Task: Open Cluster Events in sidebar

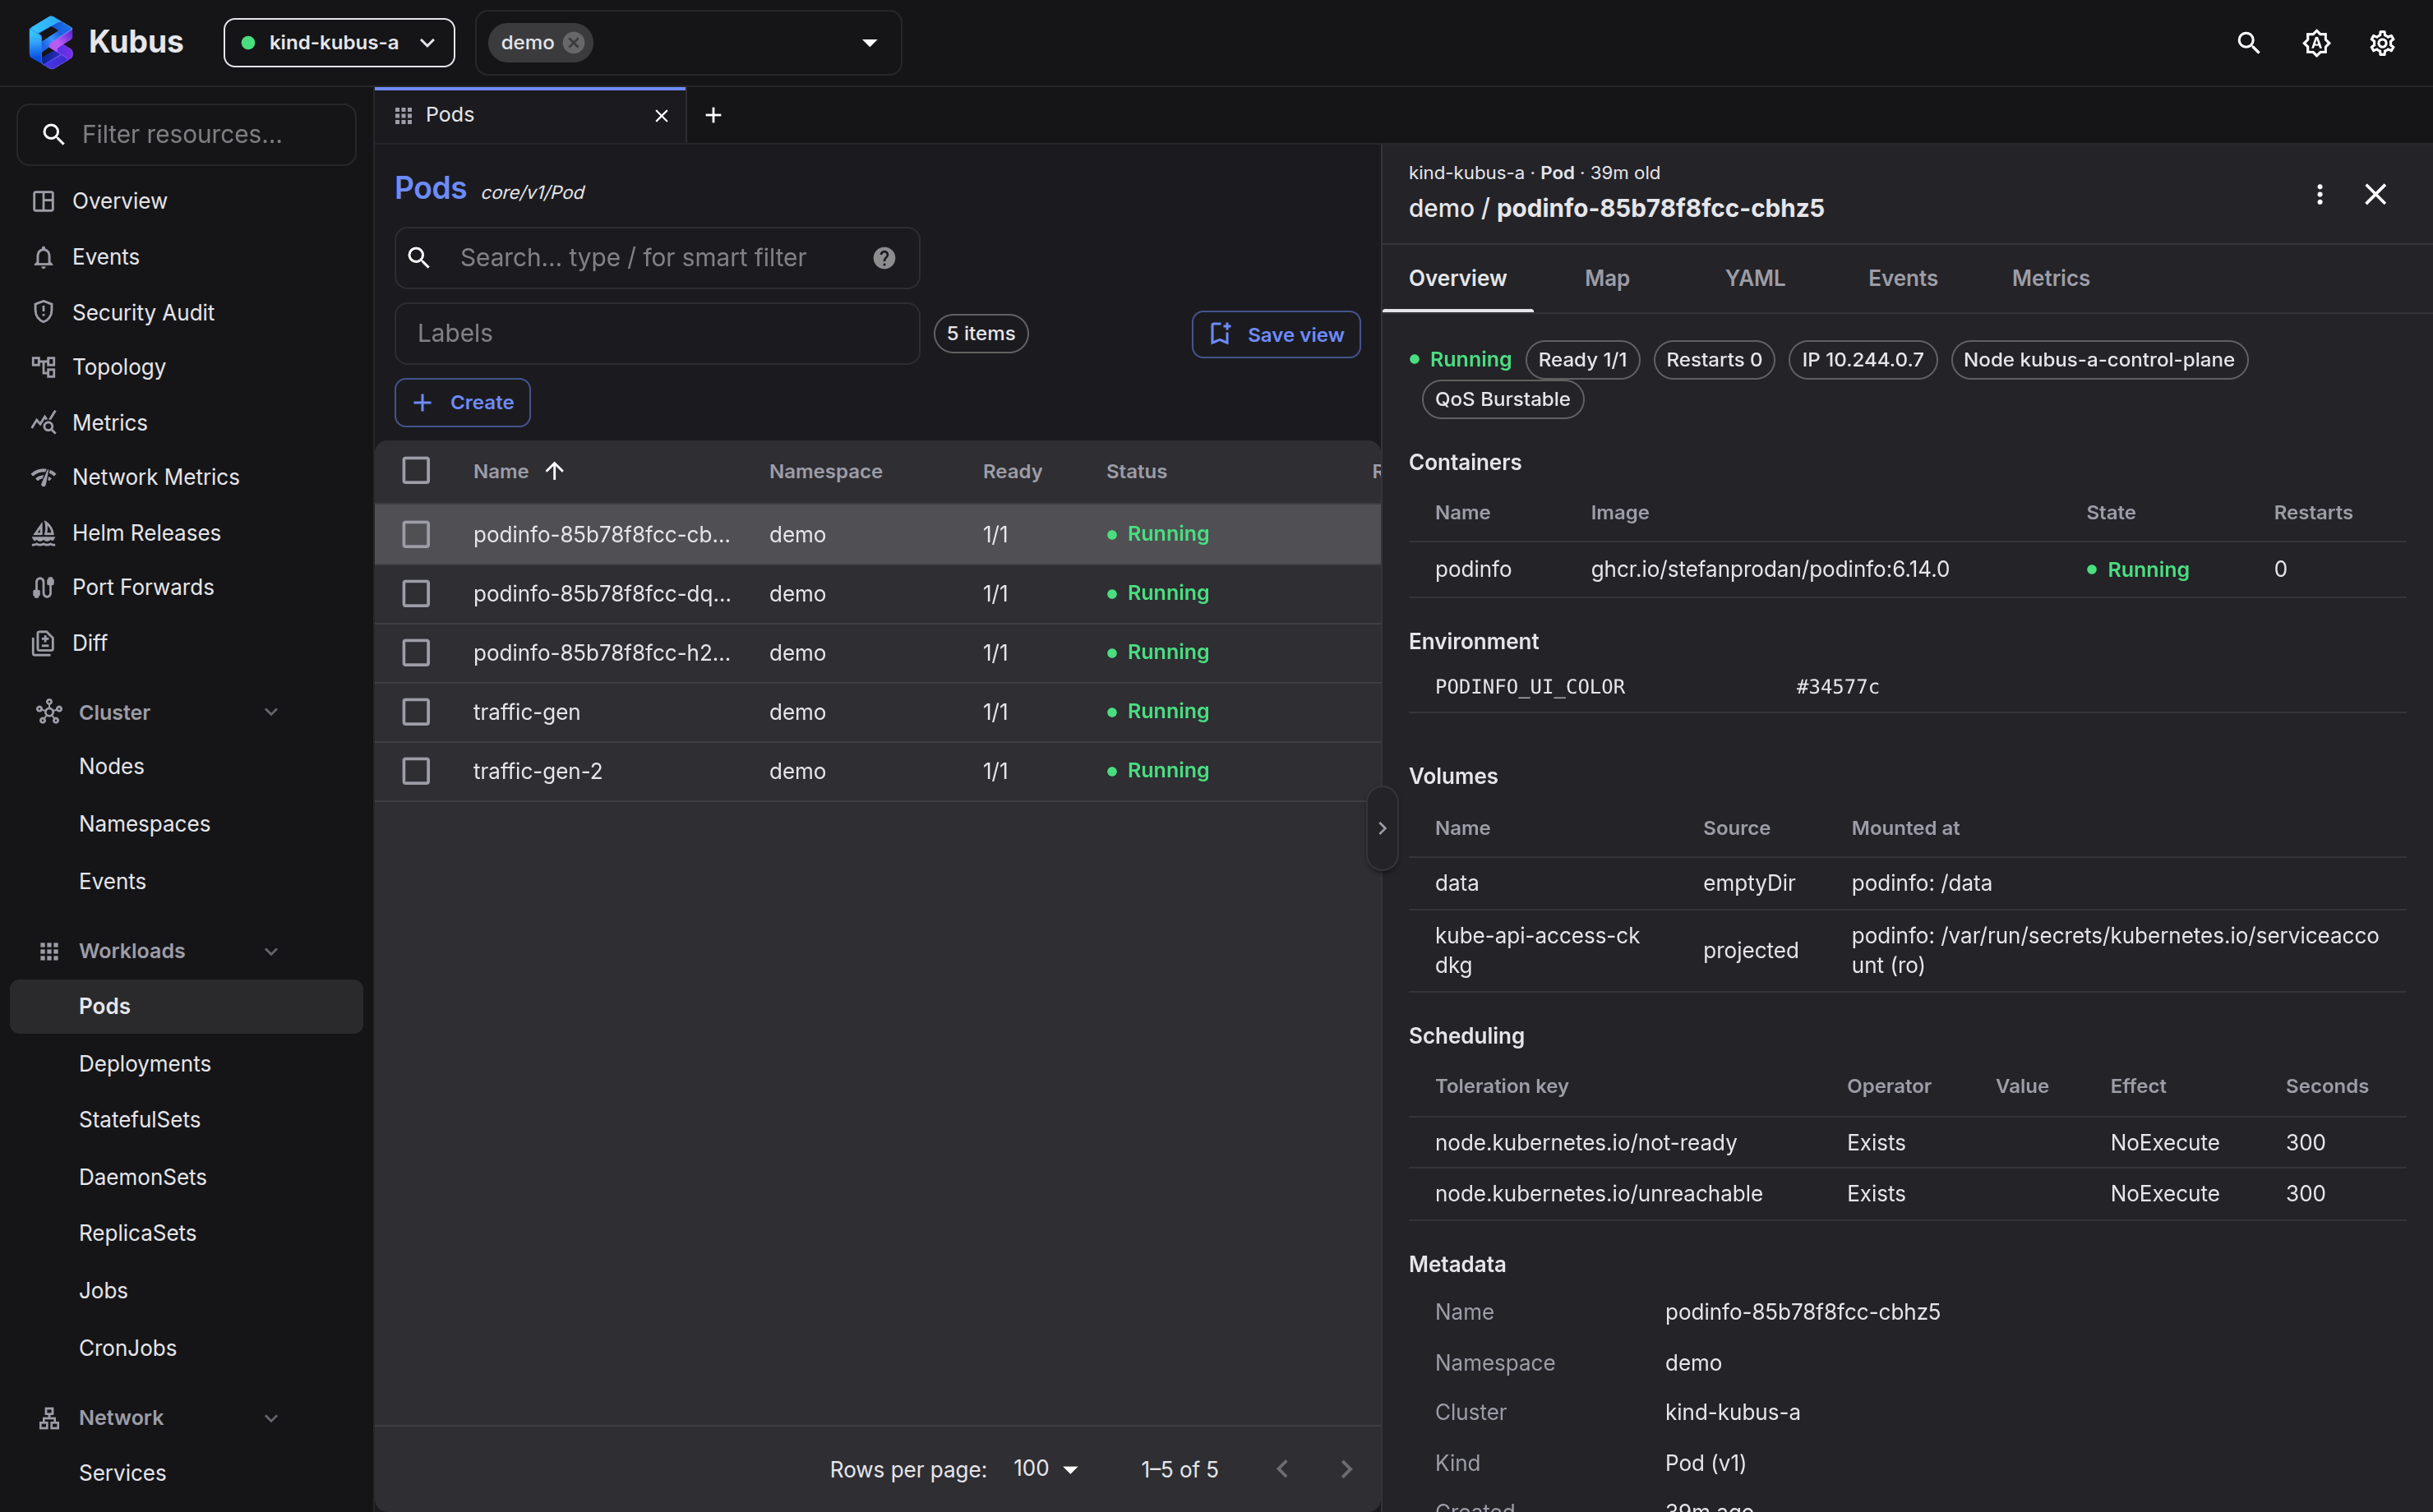Action: point(186,882)
